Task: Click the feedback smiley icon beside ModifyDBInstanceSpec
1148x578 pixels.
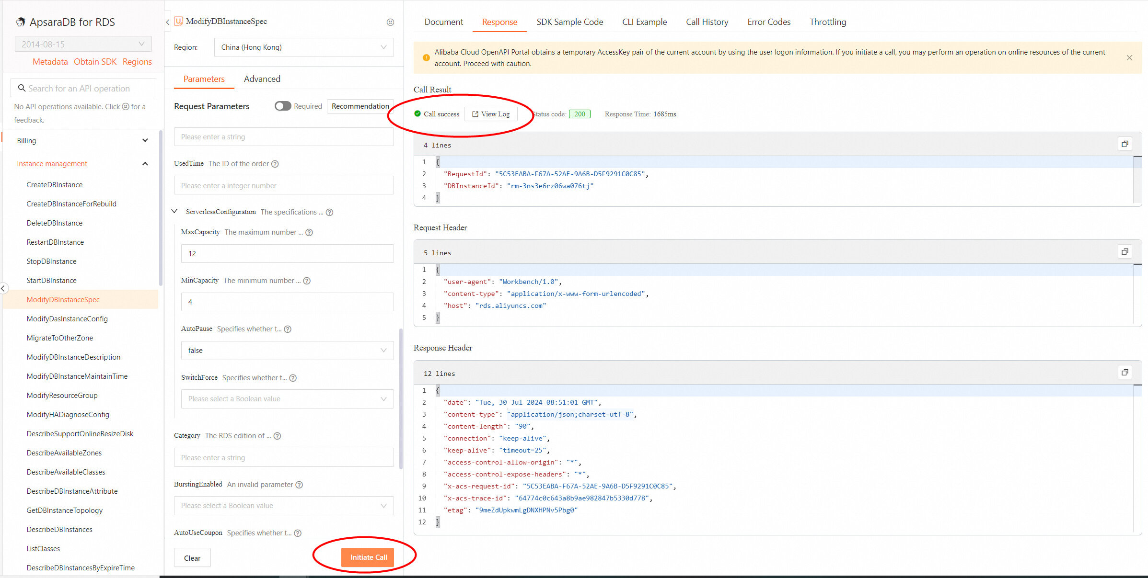Action: (390, 22)
